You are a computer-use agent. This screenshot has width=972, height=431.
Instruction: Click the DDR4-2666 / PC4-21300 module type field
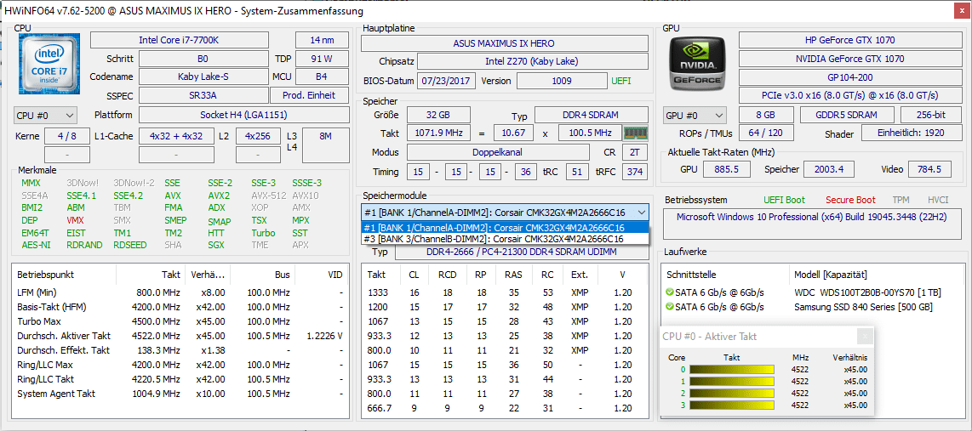[522, 252]
